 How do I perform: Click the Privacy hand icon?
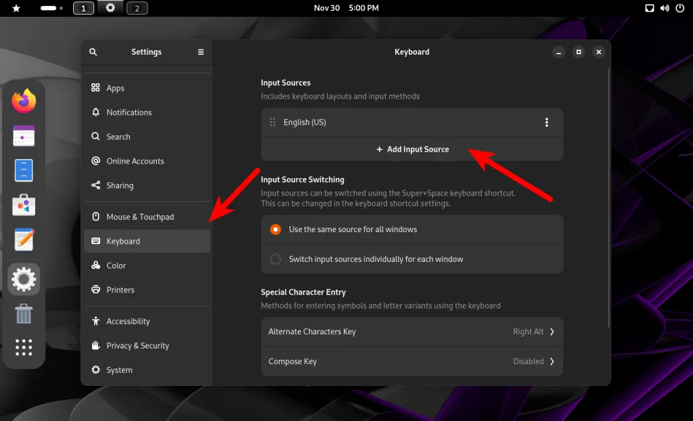95,345
